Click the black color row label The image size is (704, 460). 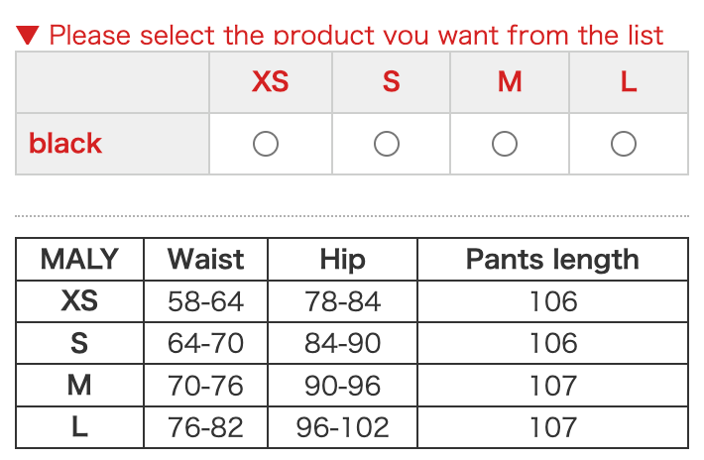click(65, 144)
